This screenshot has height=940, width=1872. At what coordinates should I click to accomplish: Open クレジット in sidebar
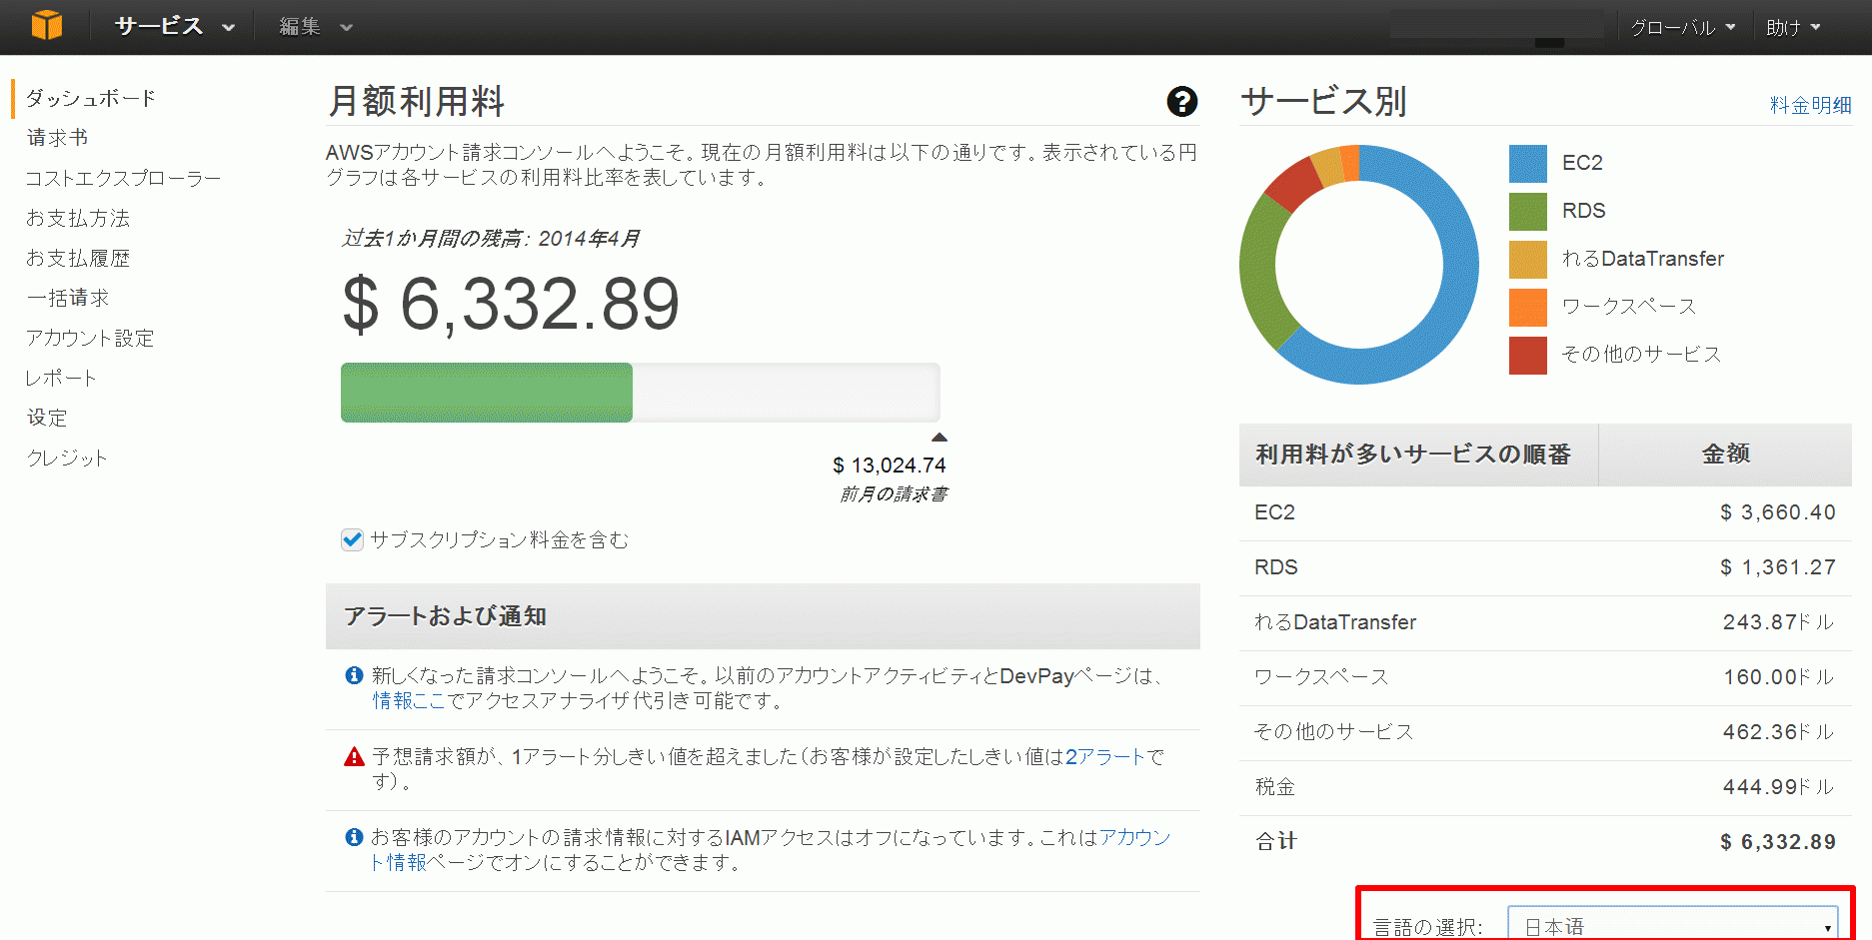pyautogui.click(x=66, y=458)
